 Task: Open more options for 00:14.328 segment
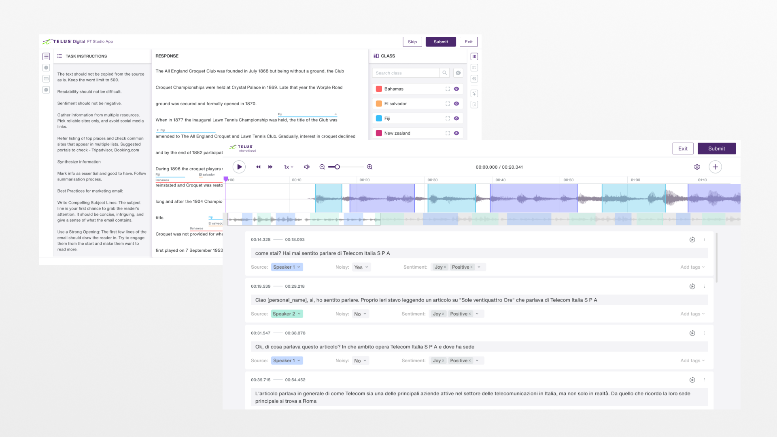coord(705,240)
